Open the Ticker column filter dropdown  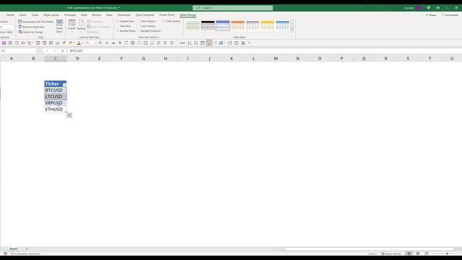coord(64,85)
